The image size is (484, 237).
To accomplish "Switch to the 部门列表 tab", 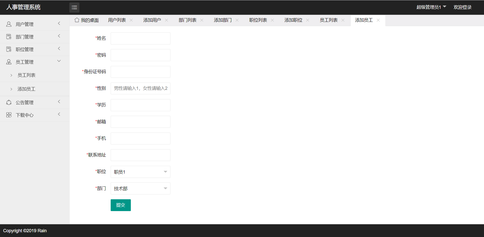I will (x=187, y=20).
